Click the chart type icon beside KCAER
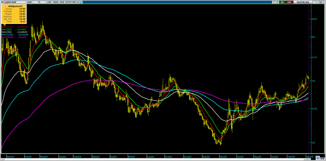This screenshot has height=161, width=326. tap(6, 2)
